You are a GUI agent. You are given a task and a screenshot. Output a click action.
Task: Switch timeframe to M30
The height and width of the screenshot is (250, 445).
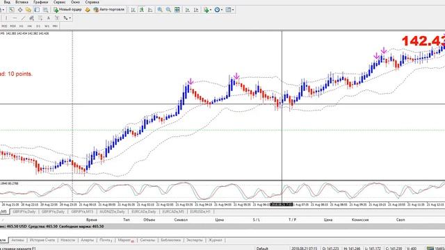pos(13,26)
